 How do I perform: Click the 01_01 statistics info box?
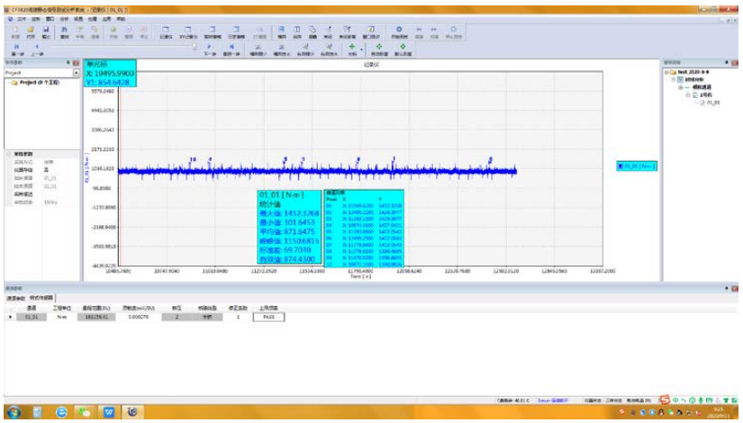289,228
